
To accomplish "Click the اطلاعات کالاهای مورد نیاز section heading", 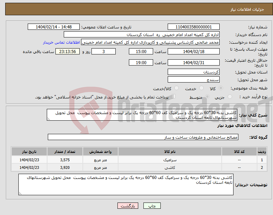I will coord(242,126).
